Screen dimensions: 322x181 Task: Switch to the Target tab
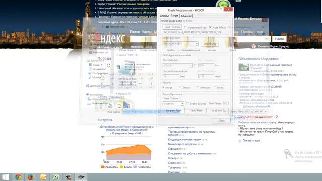pyautogui.click(x=174, y=16)
